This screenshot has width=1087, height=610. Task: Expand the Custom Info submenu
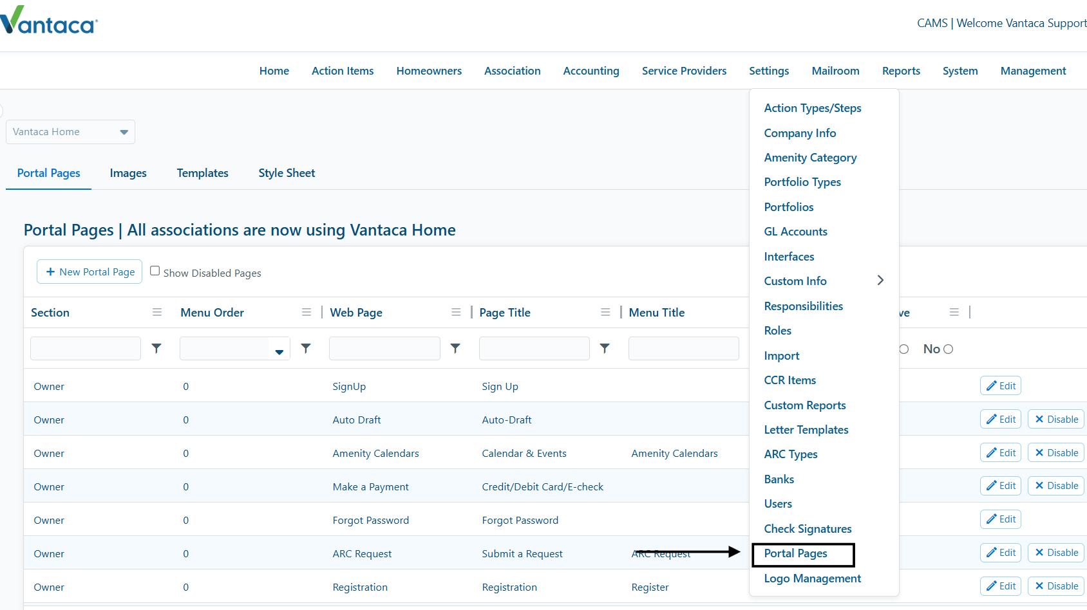(x=880, y=281)
